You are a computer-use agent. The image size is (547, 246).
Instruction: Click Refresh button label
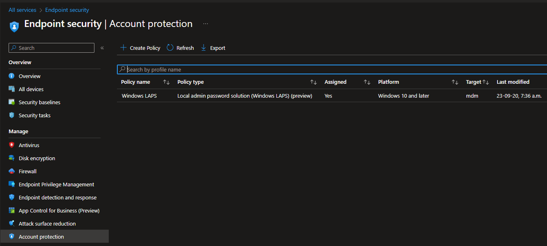(x=185, y=48)
